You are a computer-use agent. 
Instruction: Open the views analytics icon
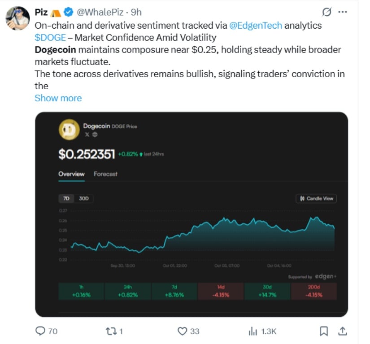pyautogui.click(x=252, y=331)
